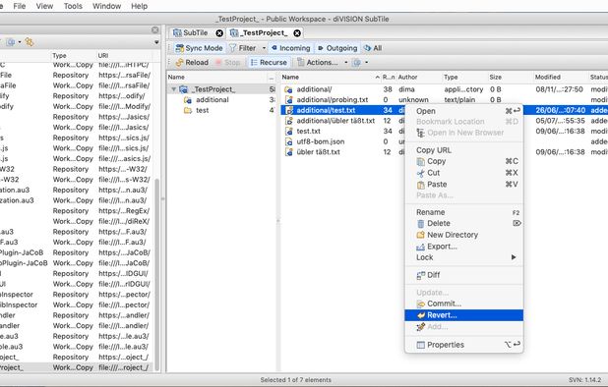This screenshot has height=387, width=608.
Task: Toggle Sync Mode in the toolbar
Action: [x=199, y=48]
